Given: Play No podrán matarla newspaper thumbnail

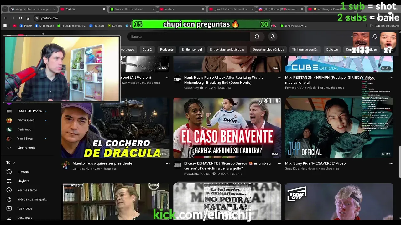Looking at the screenshot, I should [227, 202].
